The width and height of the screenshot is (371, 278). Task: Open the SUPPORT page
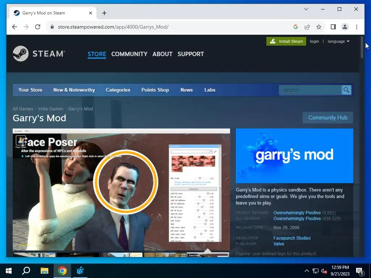click(x=191, y=54)
